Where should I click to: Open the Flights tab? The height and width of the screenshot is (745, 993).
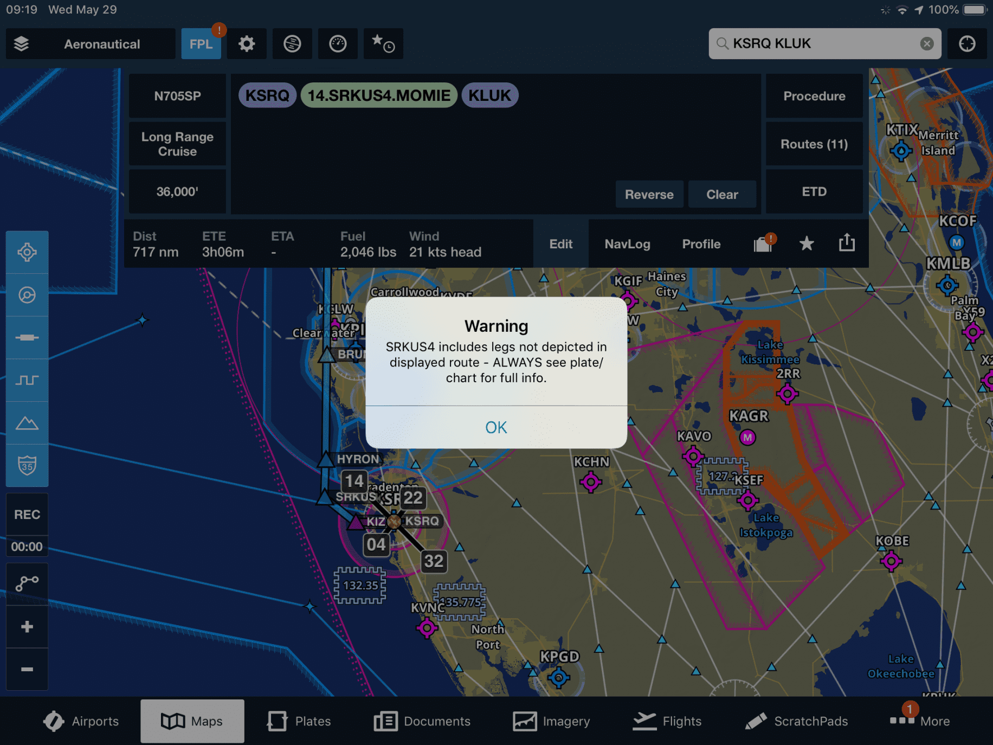pos(667,721)
